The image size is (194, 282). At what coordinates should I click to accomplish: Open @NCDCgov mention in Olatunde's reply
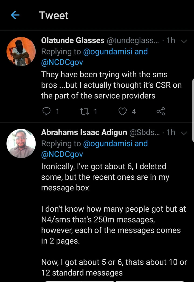point(62,63)
